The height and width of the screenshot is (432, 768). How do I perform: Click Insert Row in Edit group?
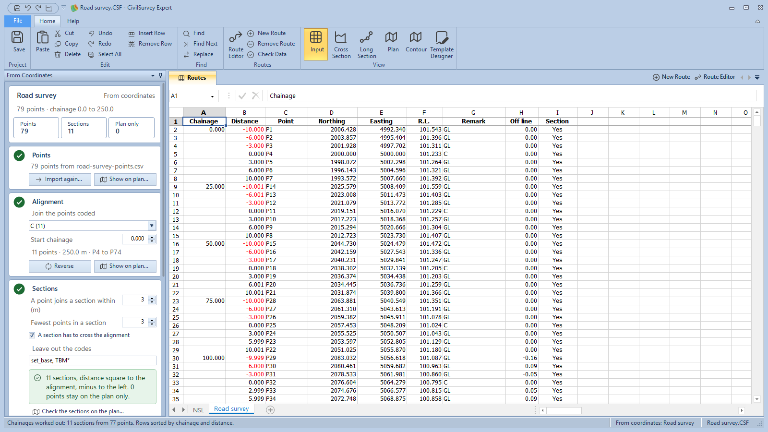coord(147,33)
